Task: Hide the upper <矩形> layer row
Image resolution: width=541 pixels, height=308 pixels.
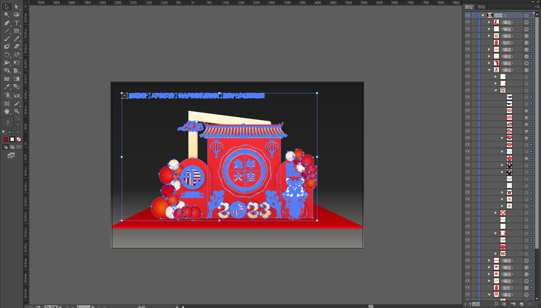Action: click(x=468, y=43)
